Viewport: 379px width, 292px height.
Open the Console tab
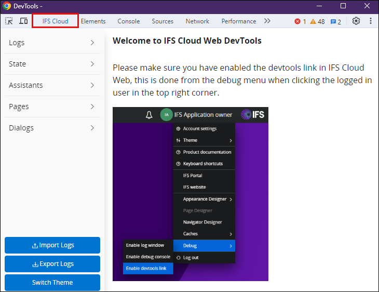(128, 21)
